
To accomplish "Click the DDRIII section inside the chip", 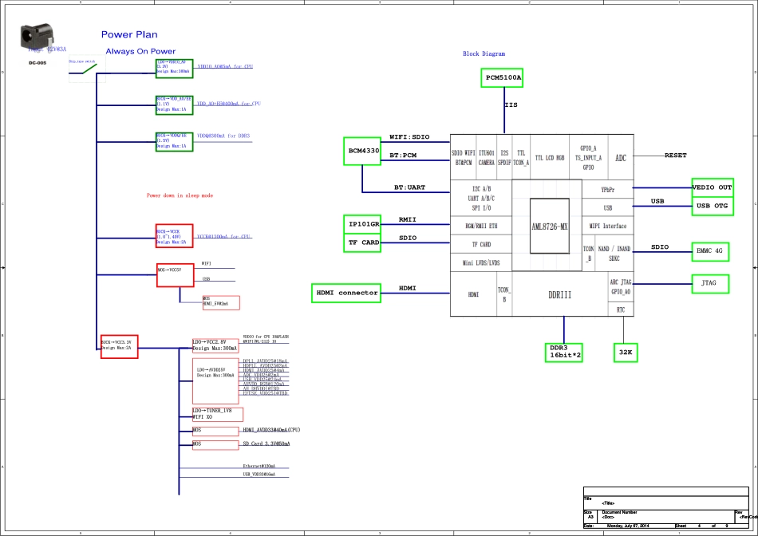I will coord(559,294).
